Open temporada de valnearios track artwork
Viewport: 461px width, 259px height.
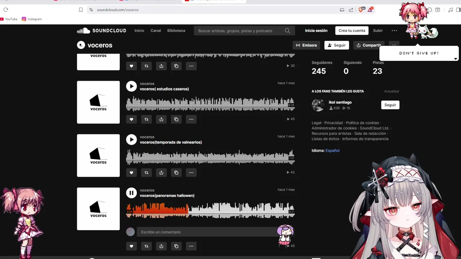(x=98, y=155)
